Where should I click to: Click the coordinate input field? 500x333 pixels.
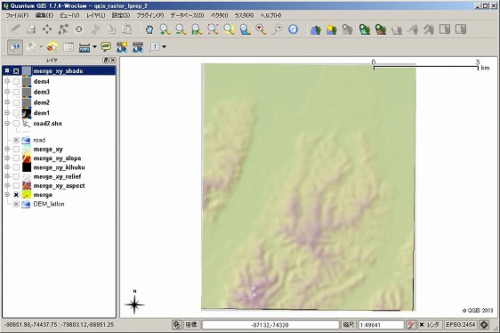point(270,325)
